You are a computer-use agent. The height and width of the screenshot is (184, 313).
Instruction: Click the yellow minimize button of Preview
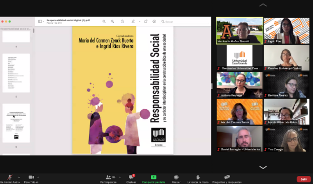pos(6,22)
